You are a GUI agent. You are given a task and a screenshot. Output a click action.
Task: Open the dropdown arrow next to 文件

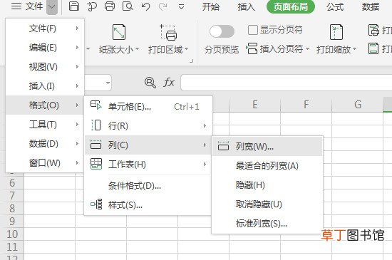pyautogui.click(x=52, y=6)
